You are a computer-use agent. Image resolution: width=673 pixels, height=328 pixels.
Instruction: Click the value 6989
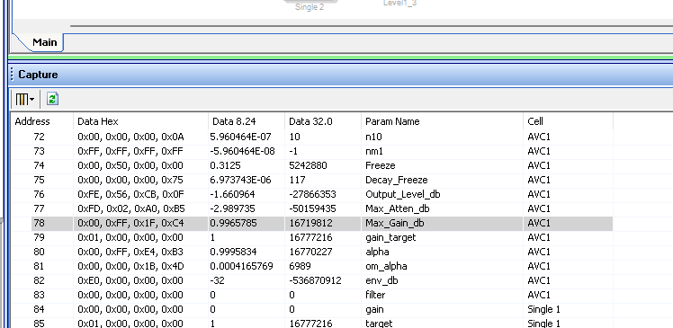[300, 266]
